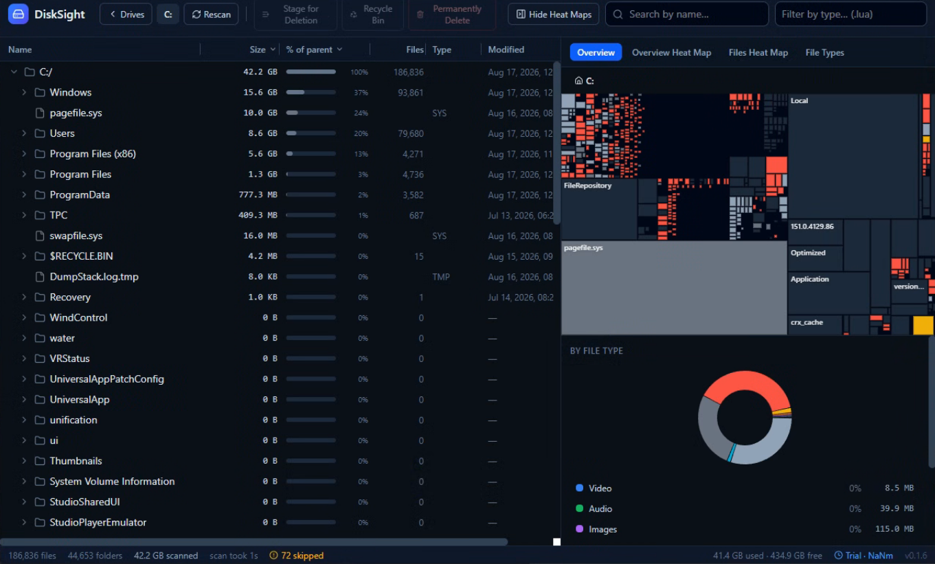Click the WindControl folder icon
Screen dimensions: 935x564
(x=40, y=317)
